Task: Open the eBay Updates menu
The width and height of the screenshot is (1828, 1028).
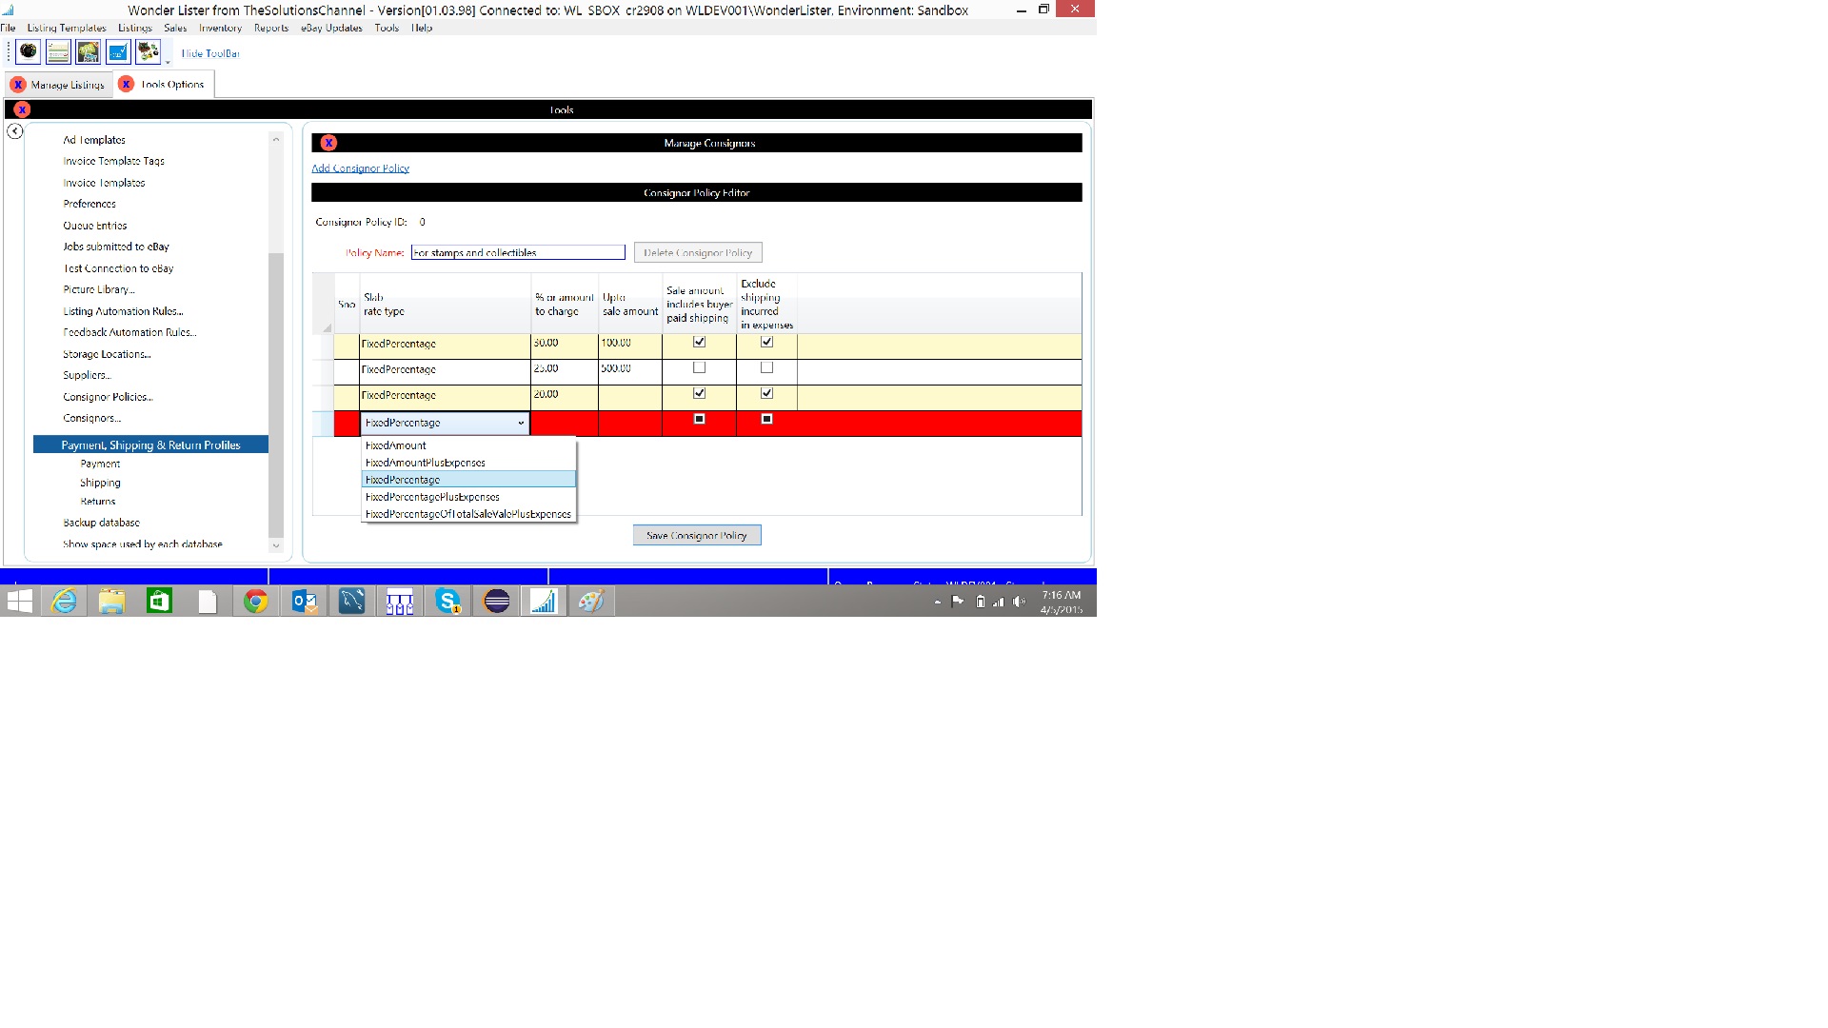Action: point(331,28)
